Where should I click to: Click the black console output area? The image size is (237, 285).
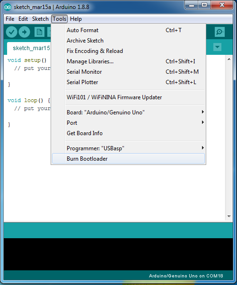118,254
